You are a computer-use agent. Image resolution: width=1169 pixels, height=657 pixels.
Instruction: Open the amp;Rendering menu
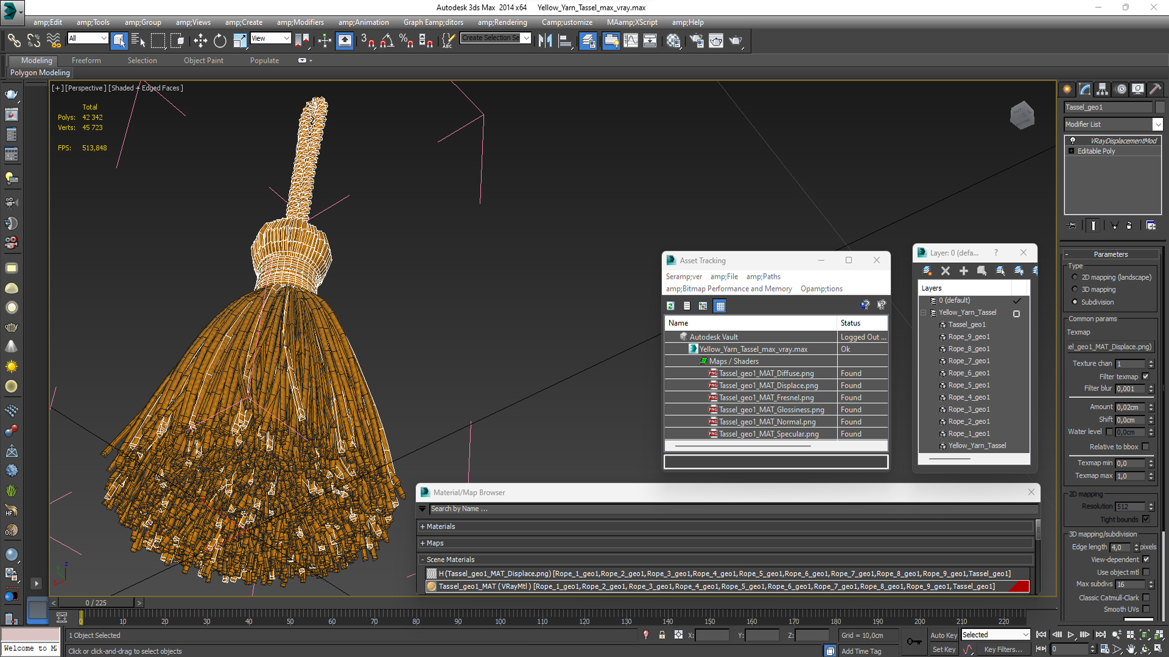point(502,22)
